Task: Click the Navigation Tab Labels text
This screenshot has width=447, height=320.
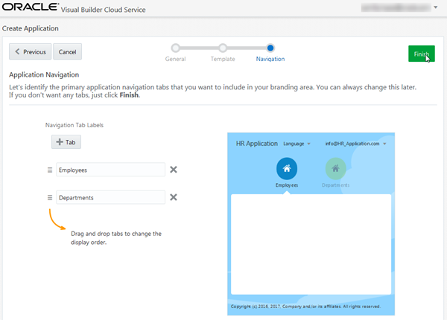Action: tap(74, 125)
